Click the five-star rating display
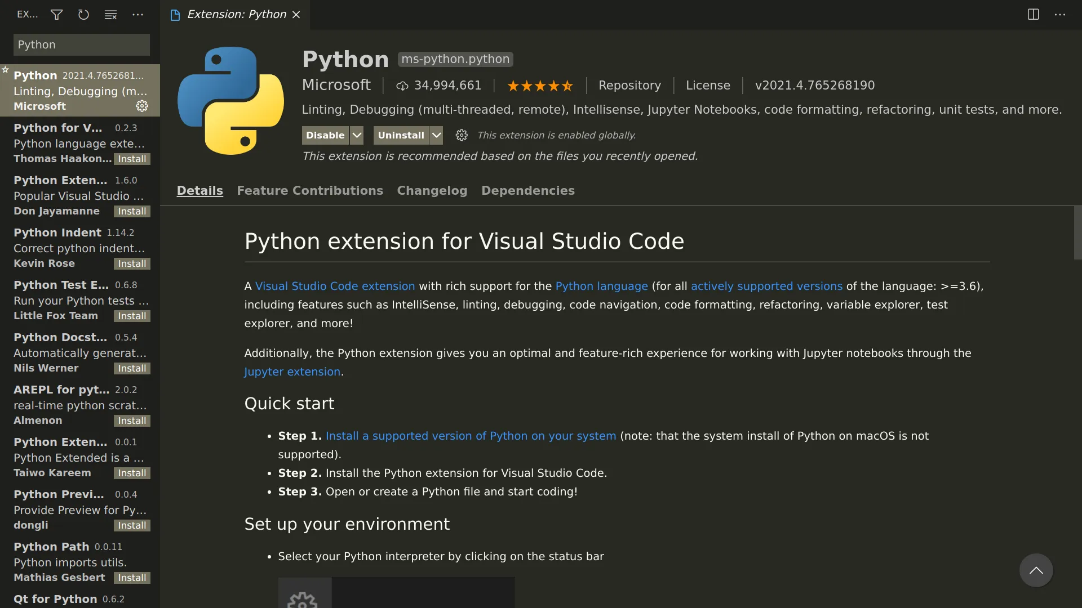 point(539,86)
